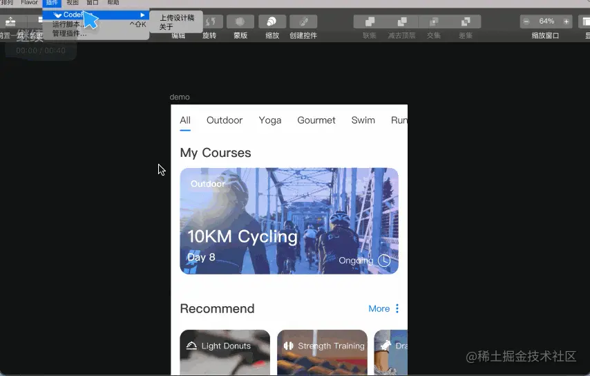Click the Union (联集) boolean icon
The width and height of the screenshot is (590, 376).
pyautogui.click(x=370, y=22)
